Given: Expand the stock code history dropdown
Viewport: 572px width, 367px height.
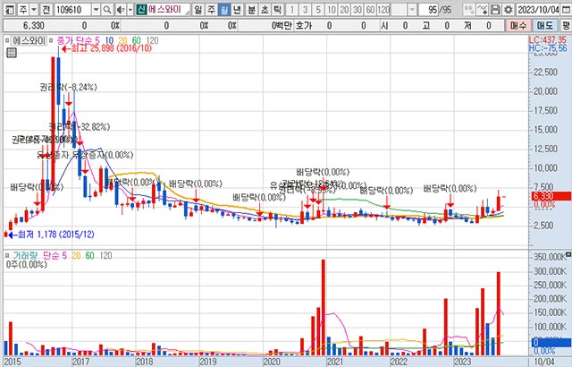Looking at the screenshot, I should coord(96,10).
